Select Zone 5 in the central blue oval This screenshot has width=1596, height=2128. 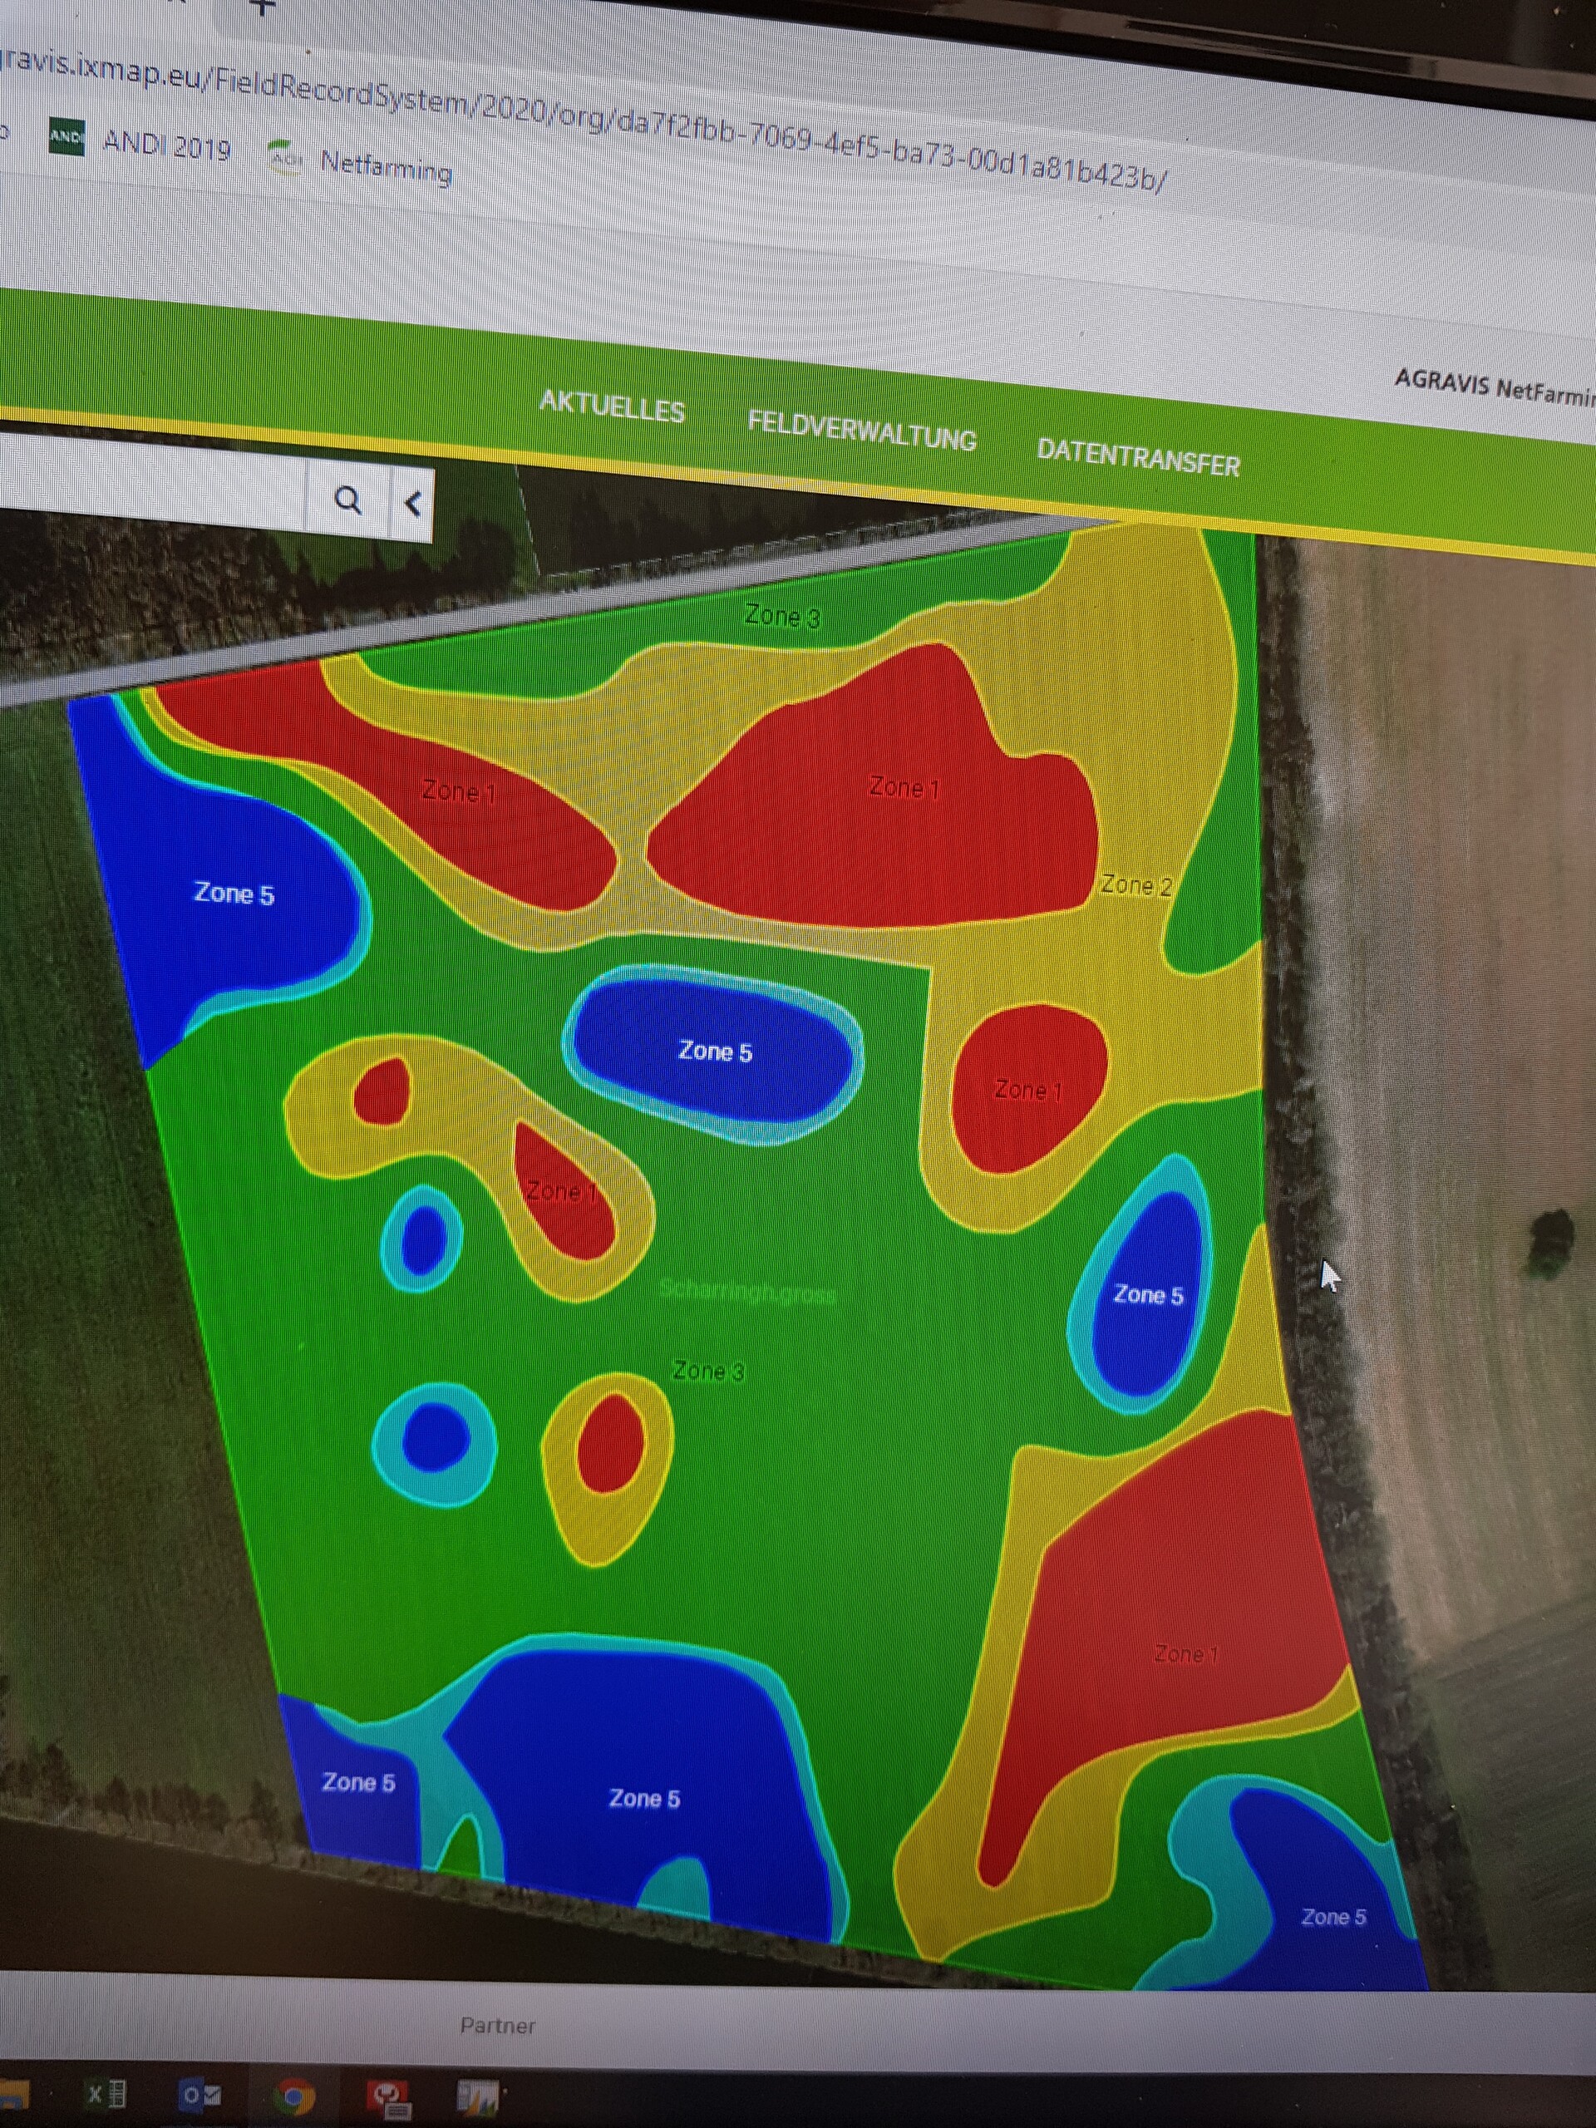(715, 1051)
